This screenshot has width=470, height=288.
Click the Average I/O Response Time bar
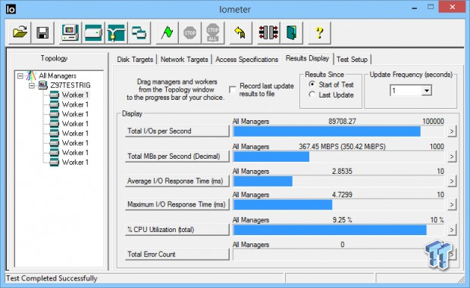click(339, 181)
